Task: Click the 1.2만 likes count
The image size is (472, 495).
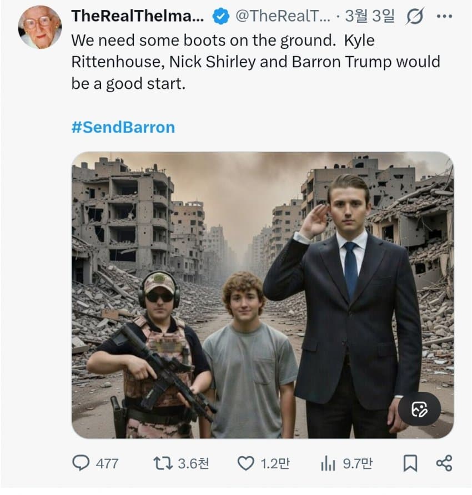Action: click(x=275, y=463)
